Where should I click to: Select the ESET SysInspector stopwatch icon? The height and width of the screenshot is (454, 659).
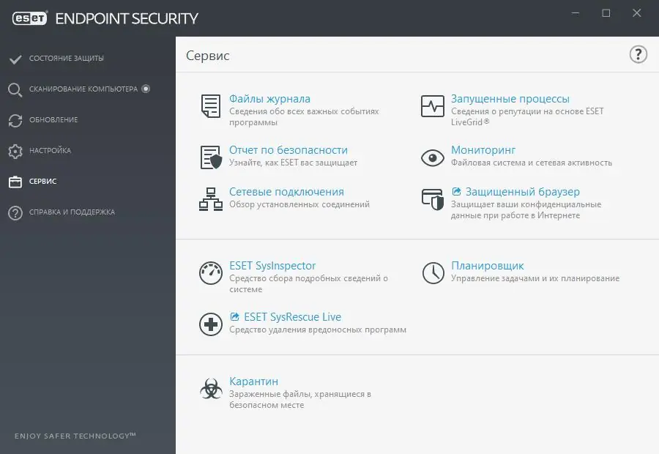point(210,273)
